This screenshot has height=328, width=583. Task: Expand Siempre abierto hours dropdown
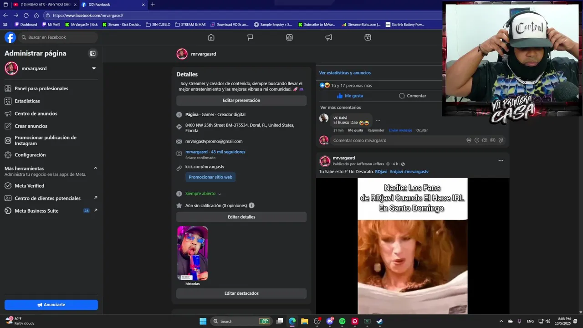tap(203, 194)
